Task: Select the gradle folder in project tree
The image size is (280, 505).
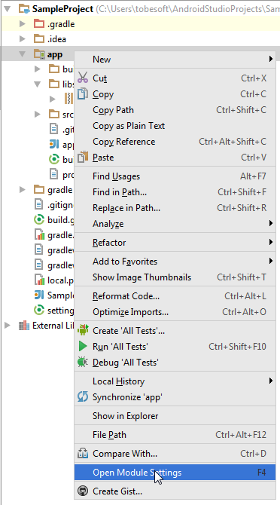Action: coord(59,190)
